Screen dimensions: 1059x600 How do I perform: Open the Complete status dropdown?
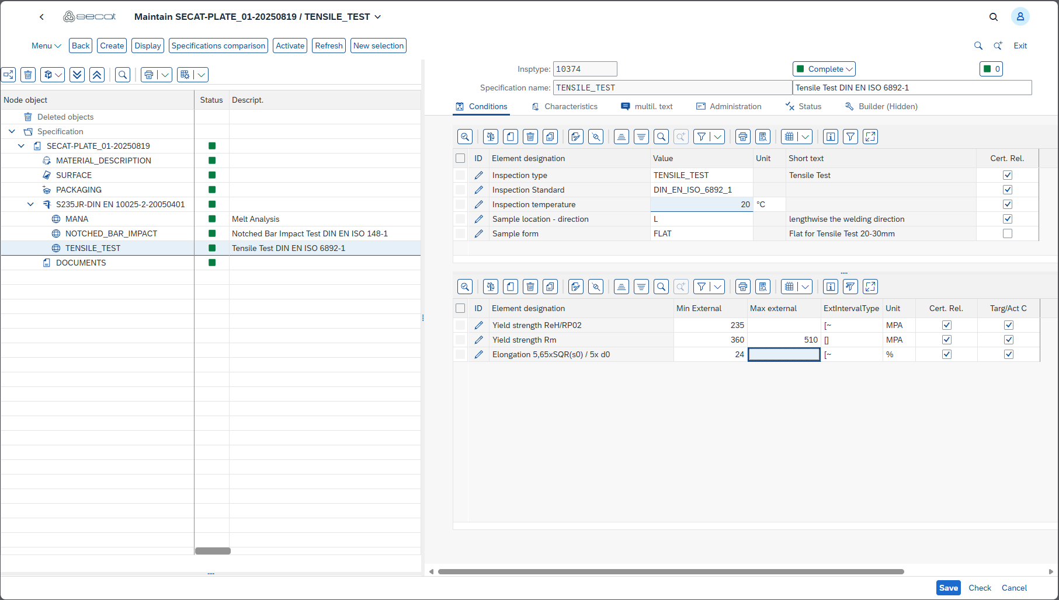(824, 69)
